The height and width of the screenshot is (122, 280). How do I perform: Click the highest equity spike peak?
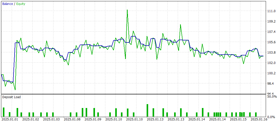pyautogui.click(x=127, y=10)
